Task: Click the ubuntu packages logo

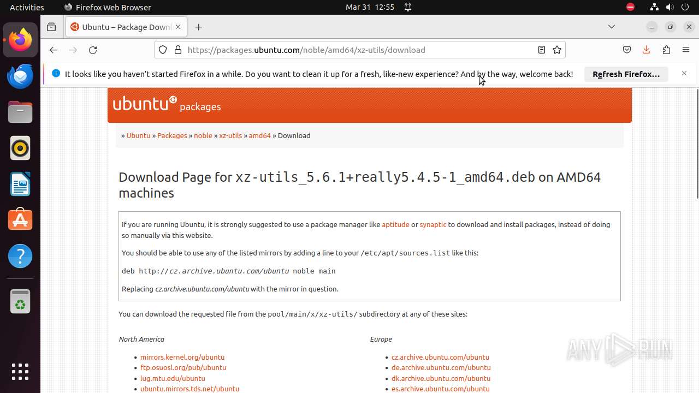Action: point(167,104)
